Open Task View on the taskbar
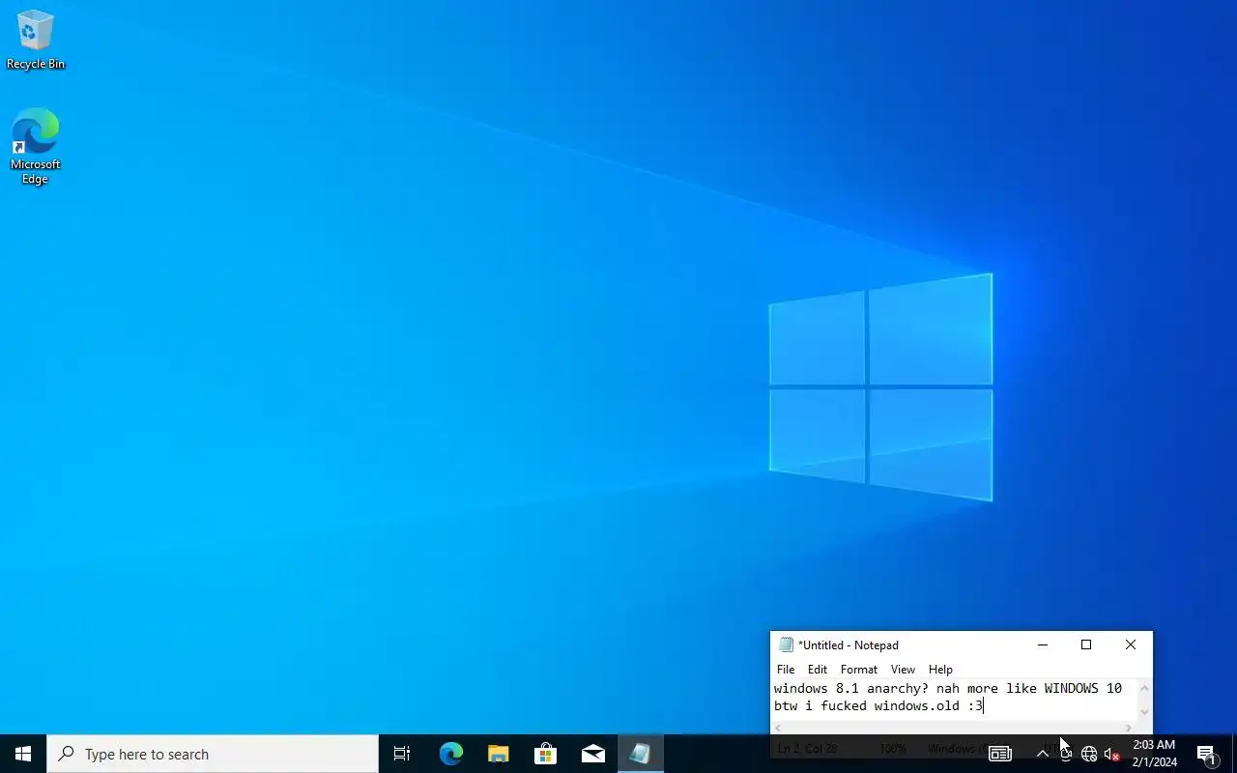The image size is (1237, 773). pos(402,754)
